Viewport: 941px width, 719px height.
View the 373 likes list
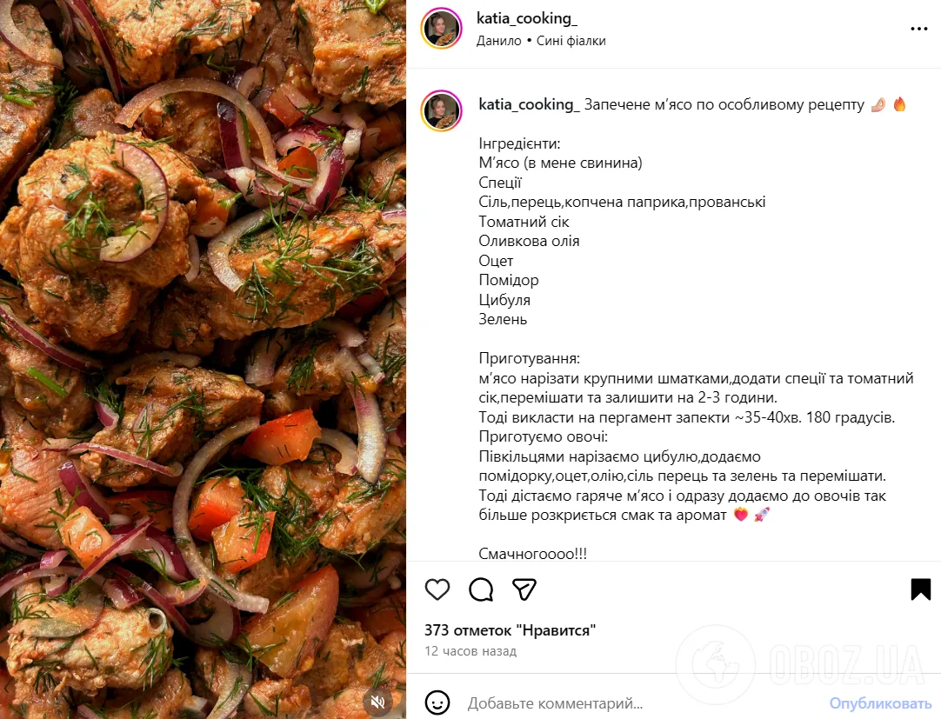pyautogui.click(x=510, y=630)
